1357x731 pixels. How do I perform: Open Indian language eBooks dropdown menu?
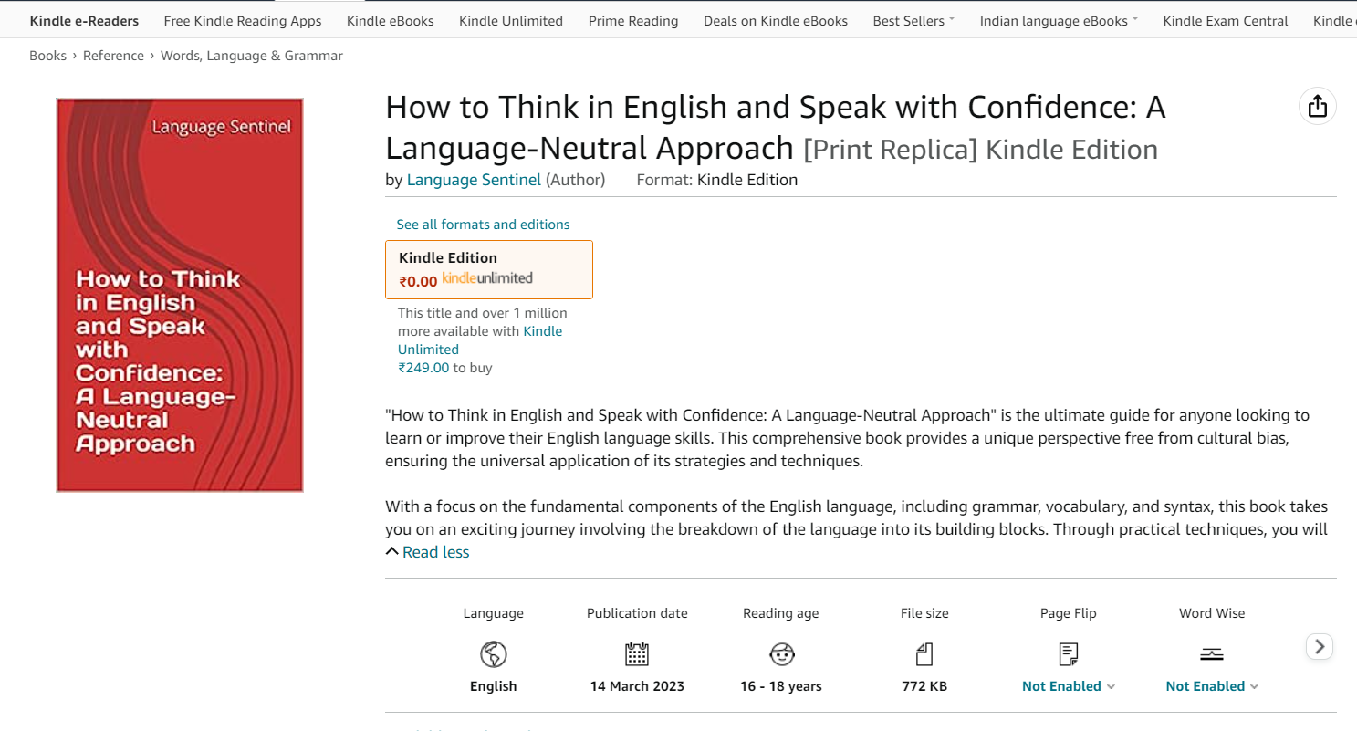tap(1059, 20)
